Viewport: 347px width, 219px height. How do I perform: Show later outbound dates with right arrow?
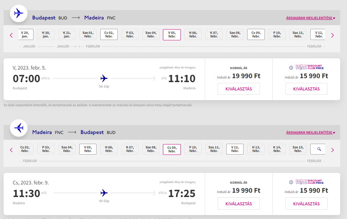[x=332, y=35]
